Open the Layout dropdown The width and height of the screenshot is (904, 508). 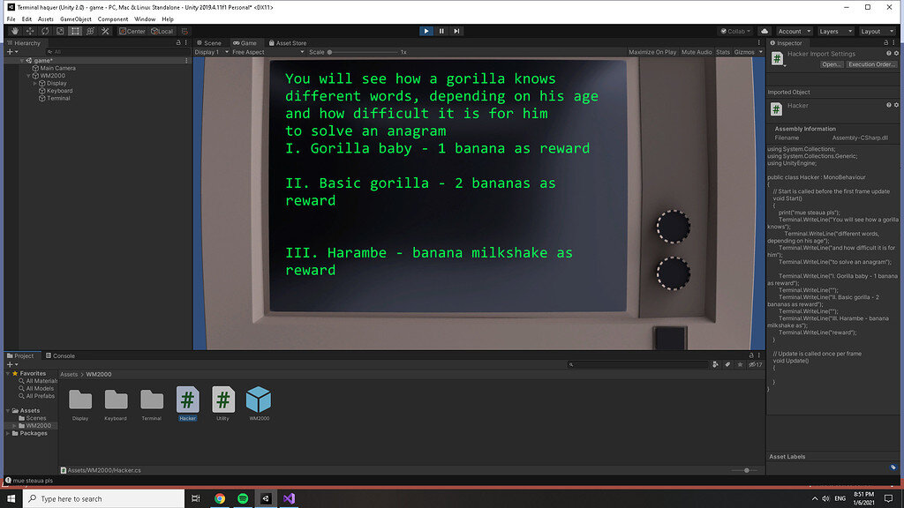coord(877,31)
